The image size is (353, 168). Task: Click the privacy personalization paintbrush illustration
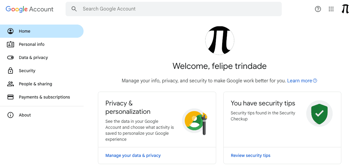pyautogui.click(x=195, y=122)
